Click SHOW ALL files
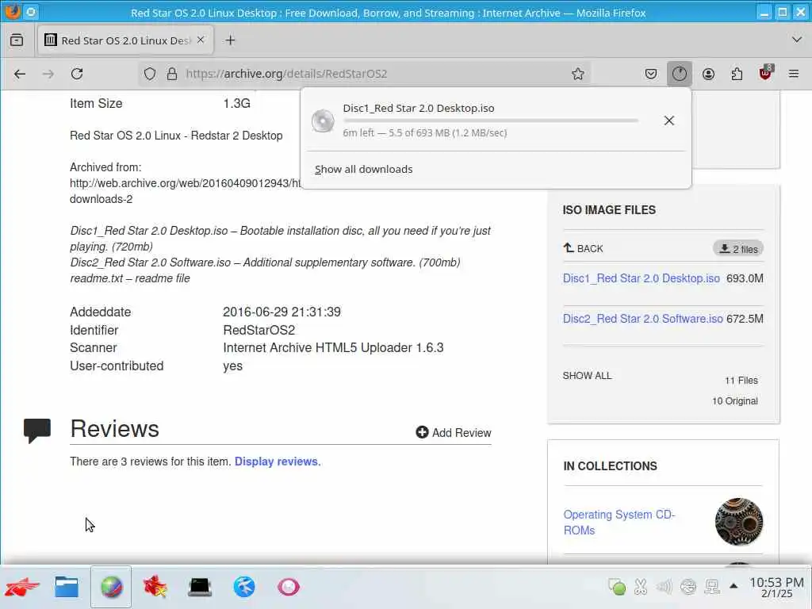Viewport: 812px width, 609px height. pyautogui.click(x=588, y=376)
